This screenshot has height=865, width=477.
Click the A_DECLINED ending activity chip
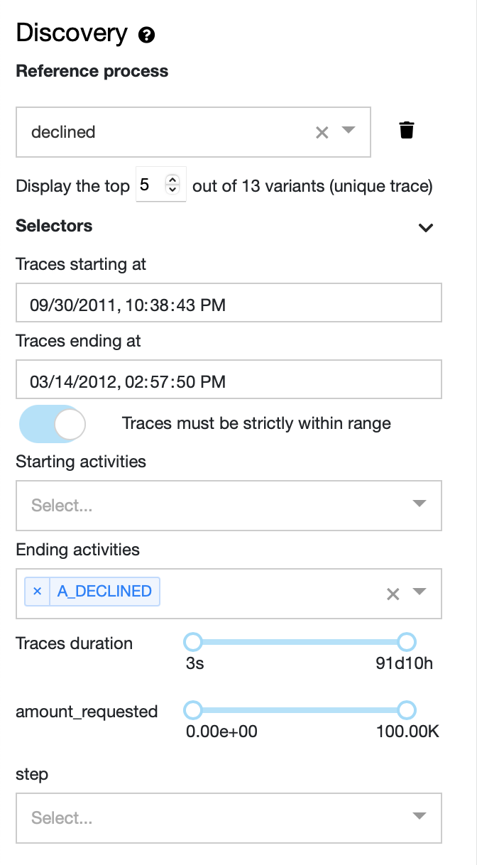(x=93, y=591)
